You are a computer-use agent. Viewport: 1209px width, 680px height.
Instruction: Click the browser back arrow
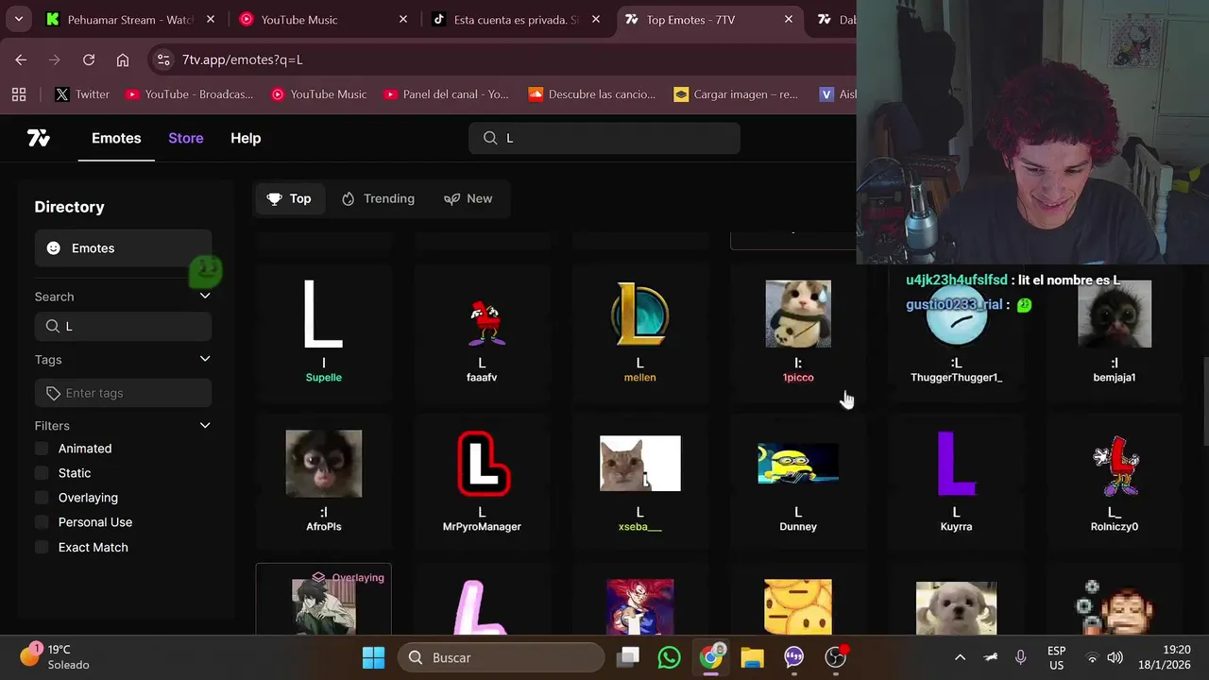21,59
